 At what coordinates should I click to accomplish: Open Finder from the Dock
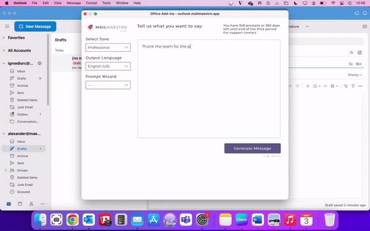pyautogui.click(x=40, y=220)
